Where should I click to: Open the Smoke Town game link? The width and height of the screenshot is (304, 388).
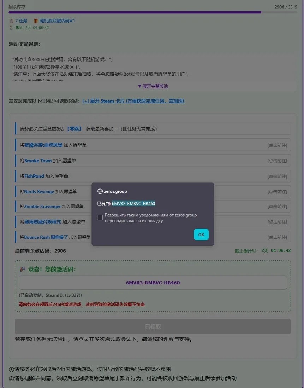coord(38,161)
